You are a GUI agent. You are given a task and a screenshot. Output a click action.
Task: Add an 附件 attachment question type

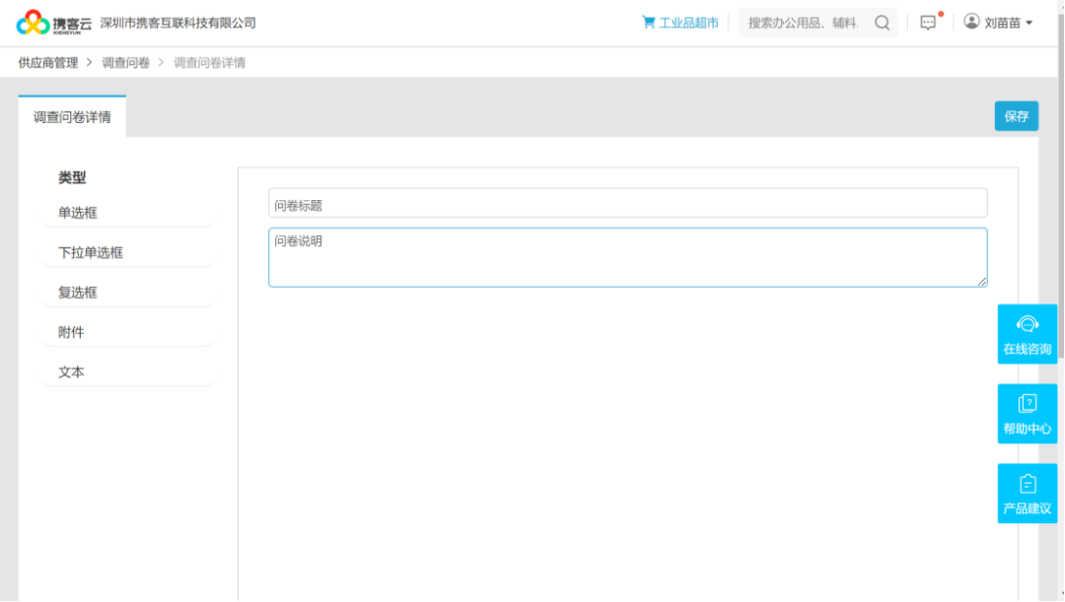coord(128,333)
